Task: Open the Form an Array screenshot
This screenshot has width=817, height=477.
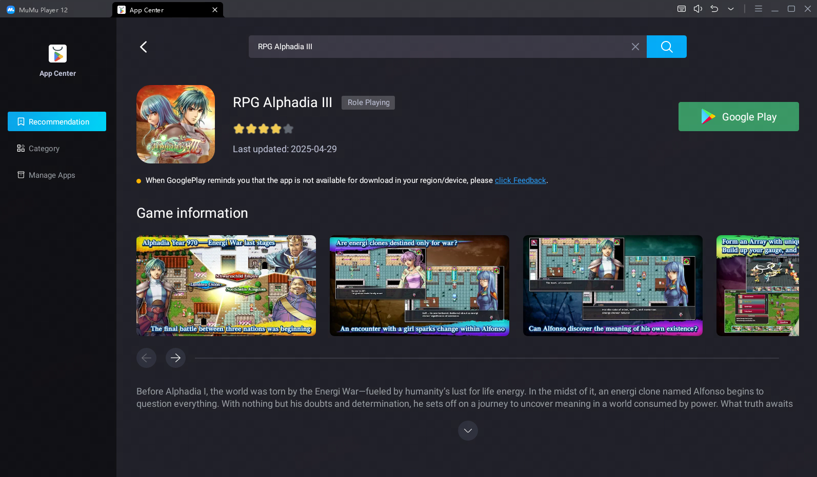Action: pyautogui.click(x=758, y=285)
